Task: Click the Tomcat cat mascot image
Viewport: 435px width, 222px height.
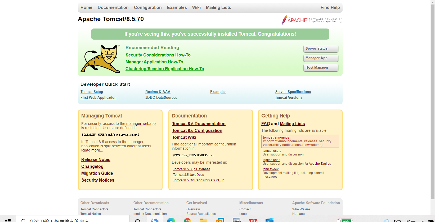Action: click(x=100, y=59)
